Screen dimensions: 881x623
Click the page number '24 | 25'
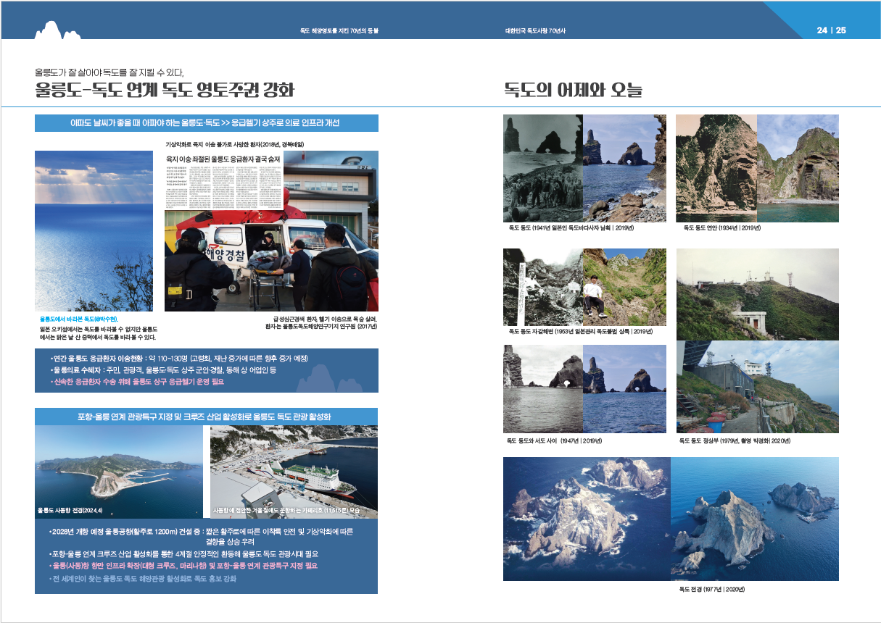(x=831, y=30)
